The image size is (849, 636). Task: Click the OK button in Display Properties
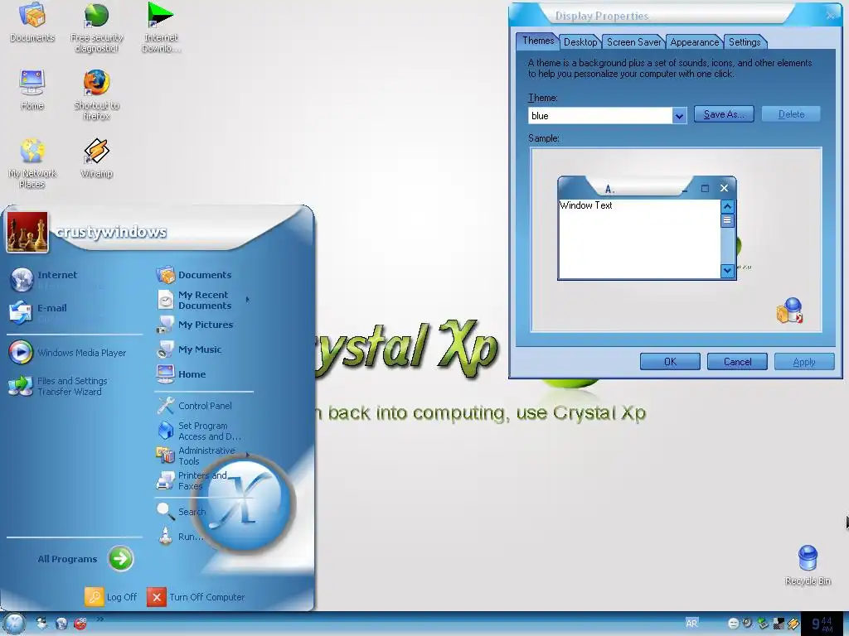click(x=670, y=362)
